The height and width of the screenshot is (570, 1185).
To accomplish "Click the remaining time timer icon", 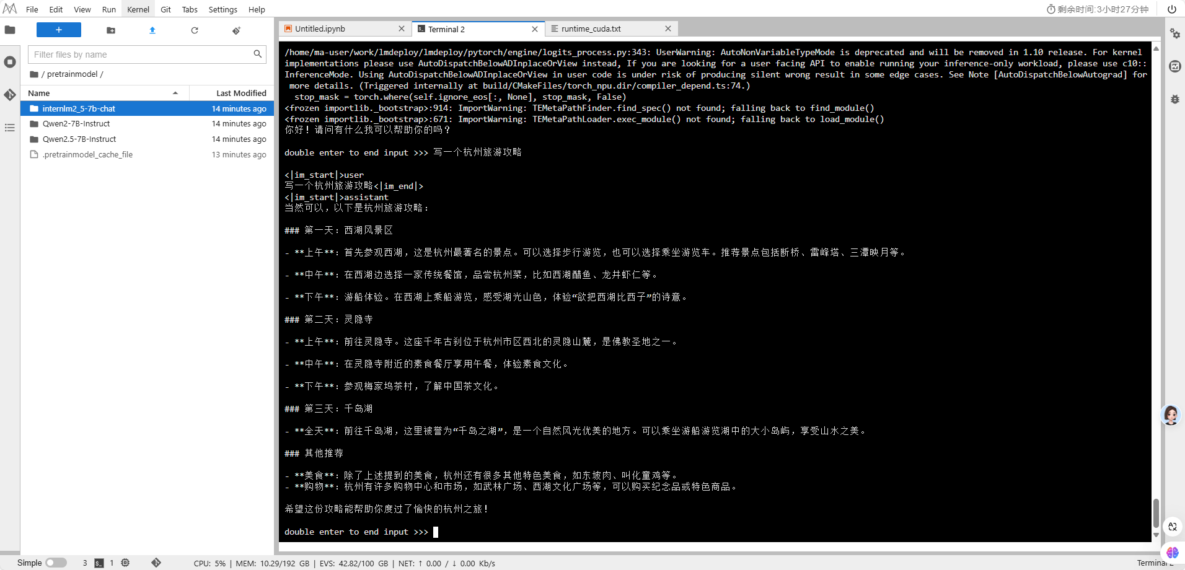I will (1051, 9).
